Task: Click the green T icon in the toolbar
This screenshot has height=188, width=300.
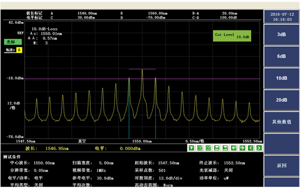Action: (192, 148)
